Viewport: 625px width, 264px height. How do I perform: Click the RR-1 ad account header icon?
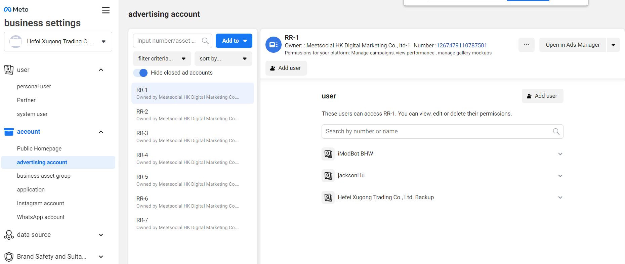click(x=274, y=45)
